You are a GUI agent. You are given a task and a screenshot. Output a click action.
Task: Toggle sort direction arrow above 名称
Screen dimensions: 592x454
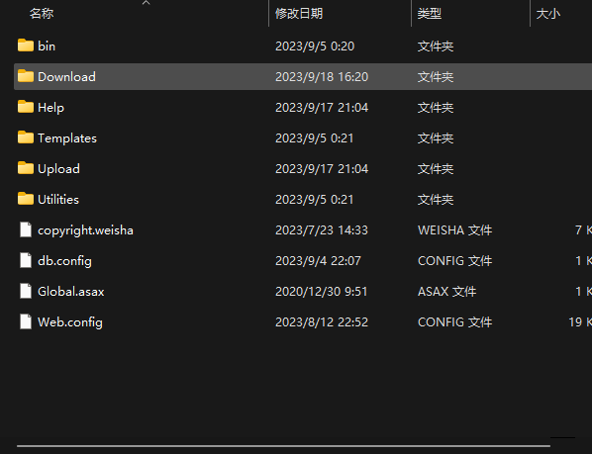[147, 3]
